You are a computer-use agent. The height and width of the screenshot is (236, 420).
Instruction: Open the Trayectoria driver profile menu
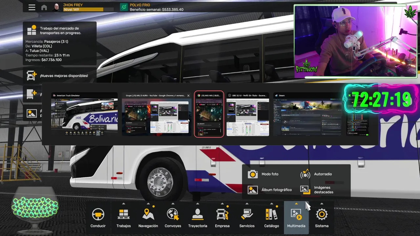click(198, 218)
